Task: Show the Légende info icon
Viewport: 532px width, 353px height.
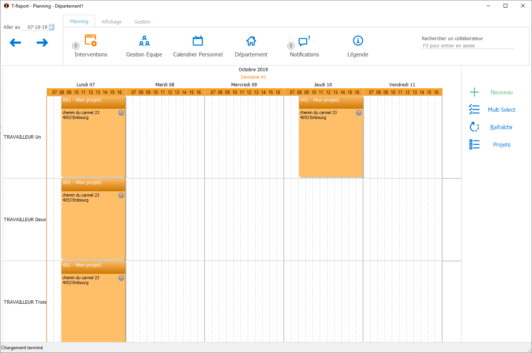Action: [x=358, y=41]
